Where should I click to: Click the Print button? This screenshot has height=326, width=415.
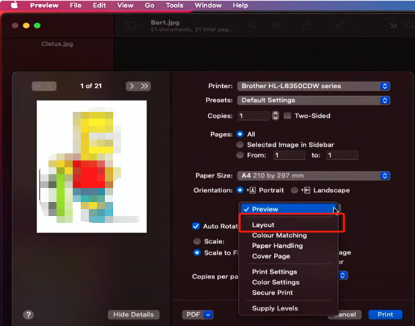[x=386, y=315]
